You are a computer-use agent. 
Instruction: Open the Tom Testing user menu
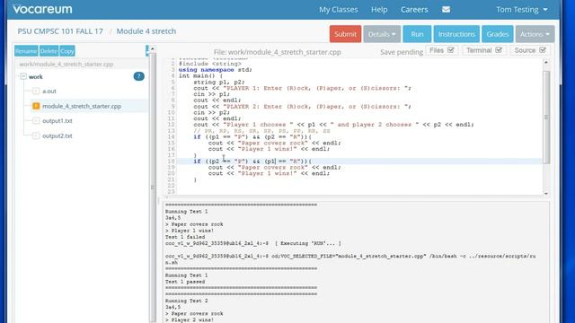click(x=521, y=10)
